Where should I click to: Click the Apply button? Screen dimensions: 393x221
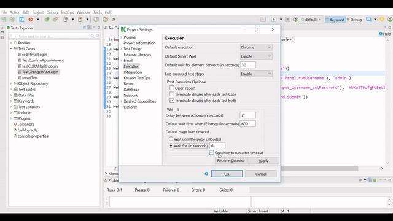pos(263,161)
